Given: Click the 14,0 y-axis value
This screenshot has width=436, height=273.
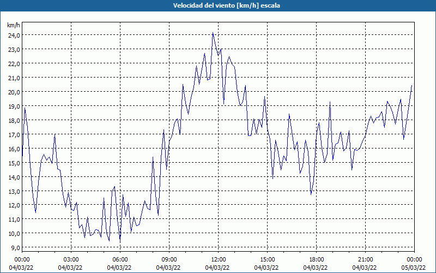Looking at the screenshot, I should tap(14, 177).
